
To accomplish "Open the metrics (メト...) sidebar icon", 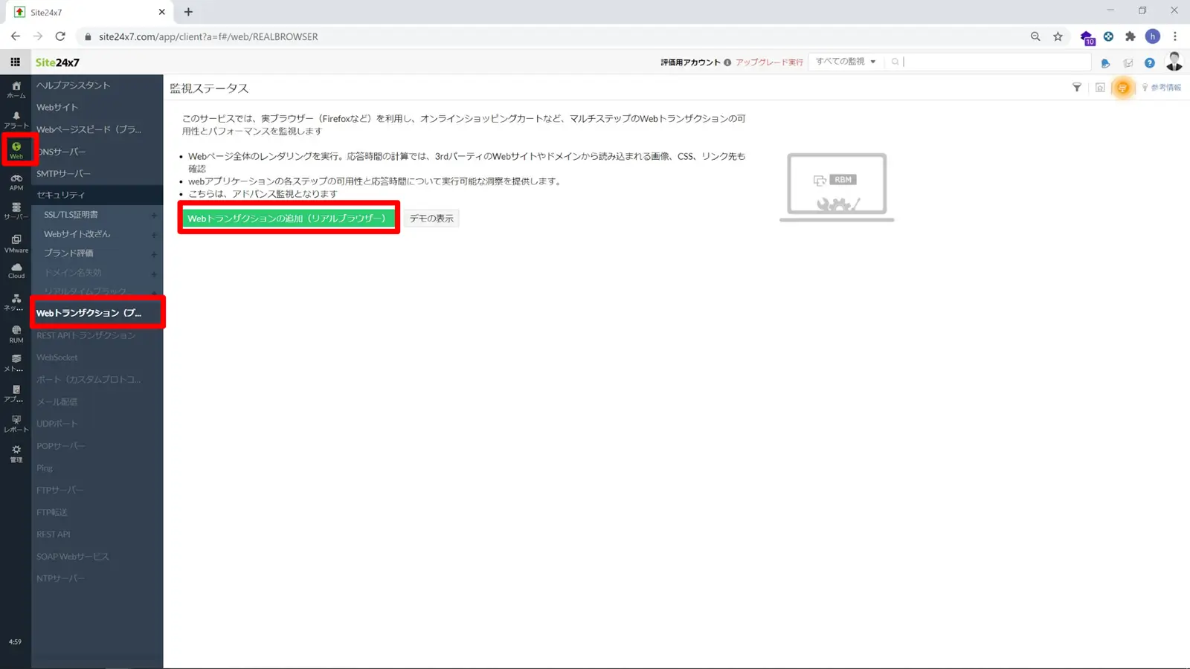I will (16, 363).
